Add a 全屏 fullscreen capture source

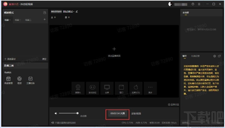coord(107,88)
